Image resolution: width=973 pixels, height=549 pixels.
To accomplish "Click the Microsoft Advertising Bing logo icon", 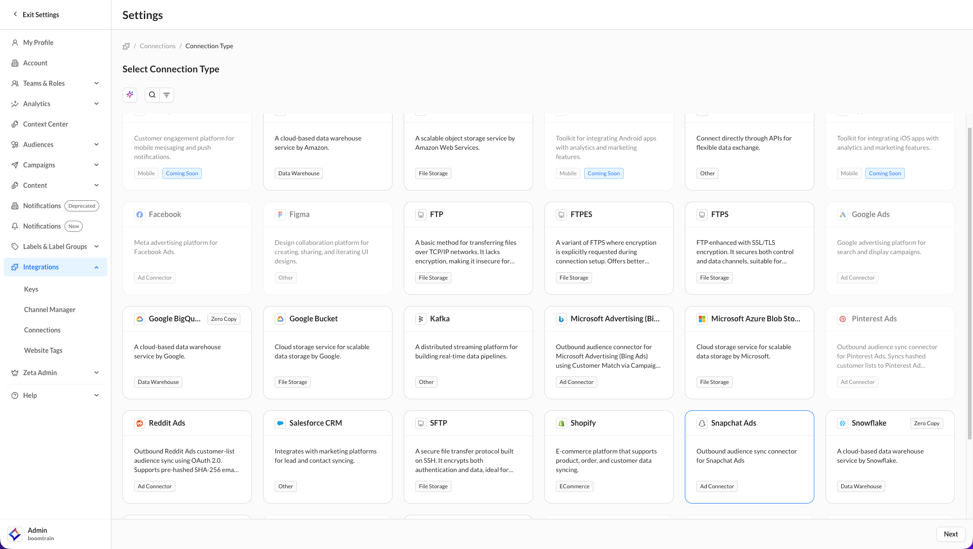I will pos(561,319).
